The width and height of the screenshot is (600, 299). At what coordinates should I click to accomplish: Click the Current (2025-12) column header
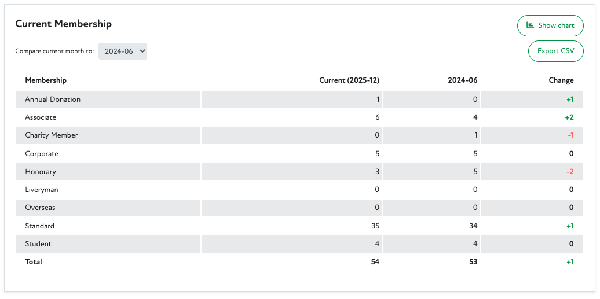click(349, 80)
